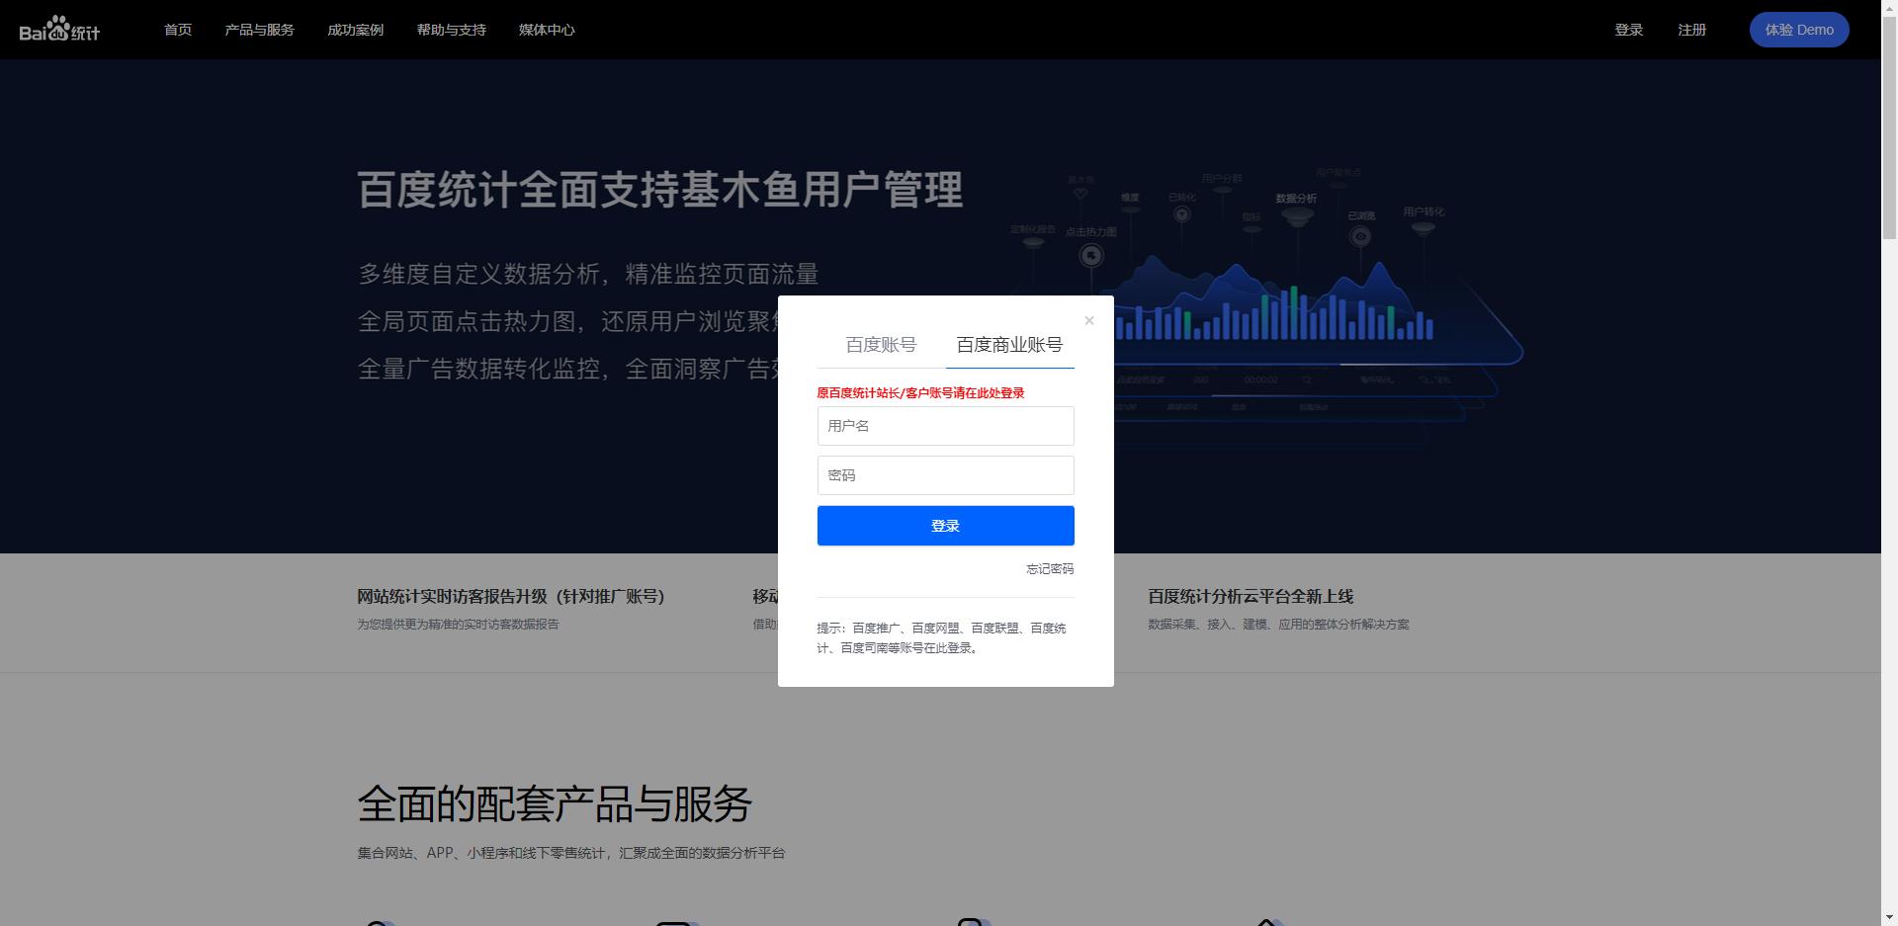Click the 忘记密码 link
The width and height of the screenshot is (1898, 926).
(1048, 568)
